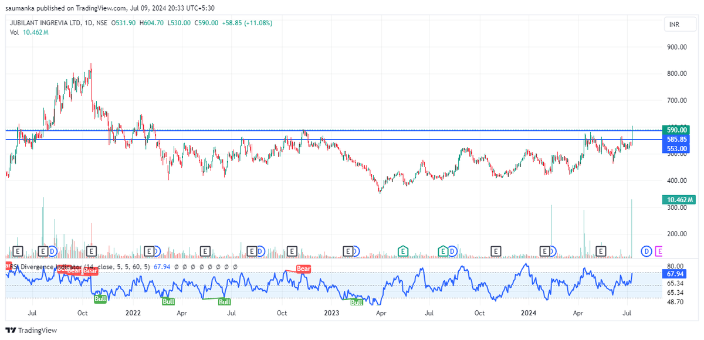Click the 900.00 price axis label

pos(677,47)
